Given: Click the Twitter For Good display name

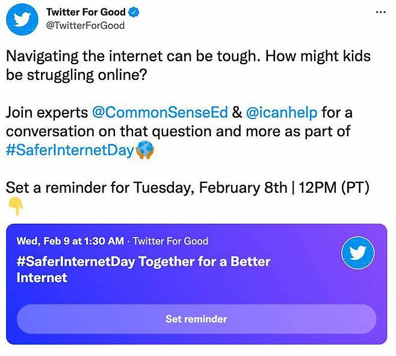Looking at the screenshot, I should tap(86, 12).
